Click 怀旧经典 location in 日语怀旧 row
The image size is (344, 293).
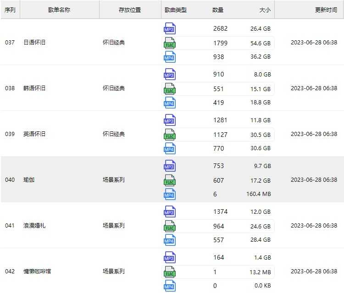coord(114,42)
